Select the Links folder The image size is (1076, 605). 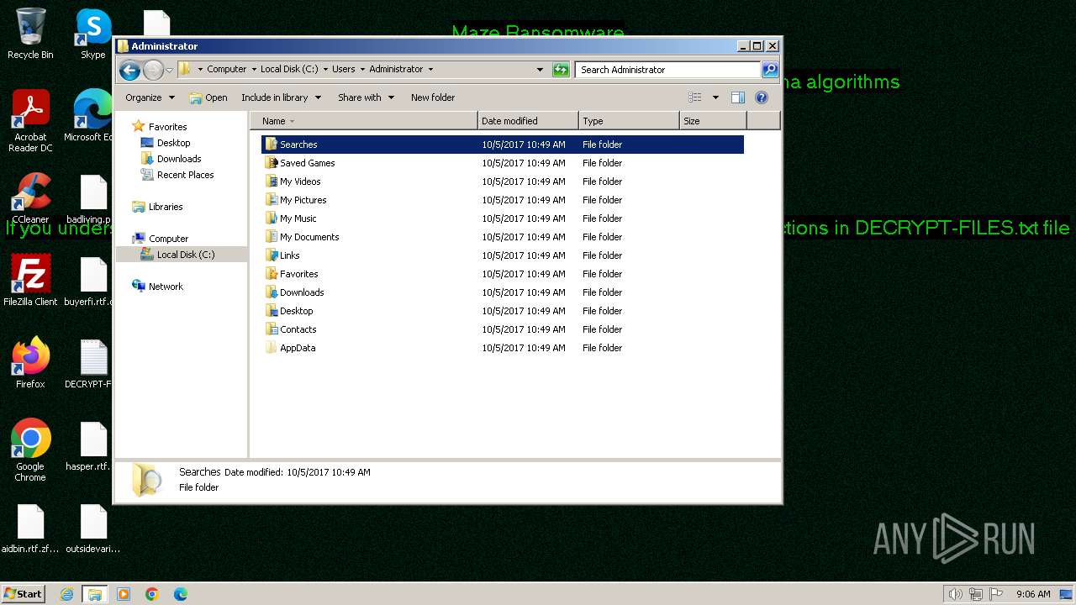click(x=282, y=255)
